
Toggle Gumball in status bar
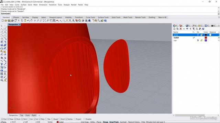123,122
